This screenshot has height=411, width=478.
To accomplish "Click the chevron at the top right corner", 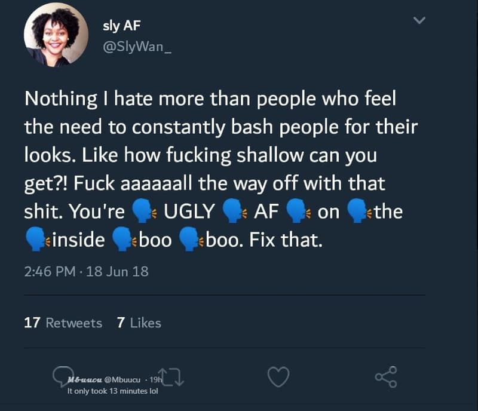I will [418, 19].
